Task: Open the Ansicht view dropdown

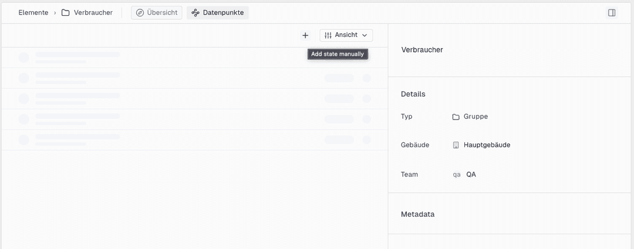Action: pyautogui.click(x=346, y=35)
